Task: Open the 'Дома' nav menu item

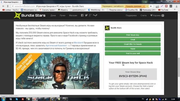Action: tap(53, 15)
